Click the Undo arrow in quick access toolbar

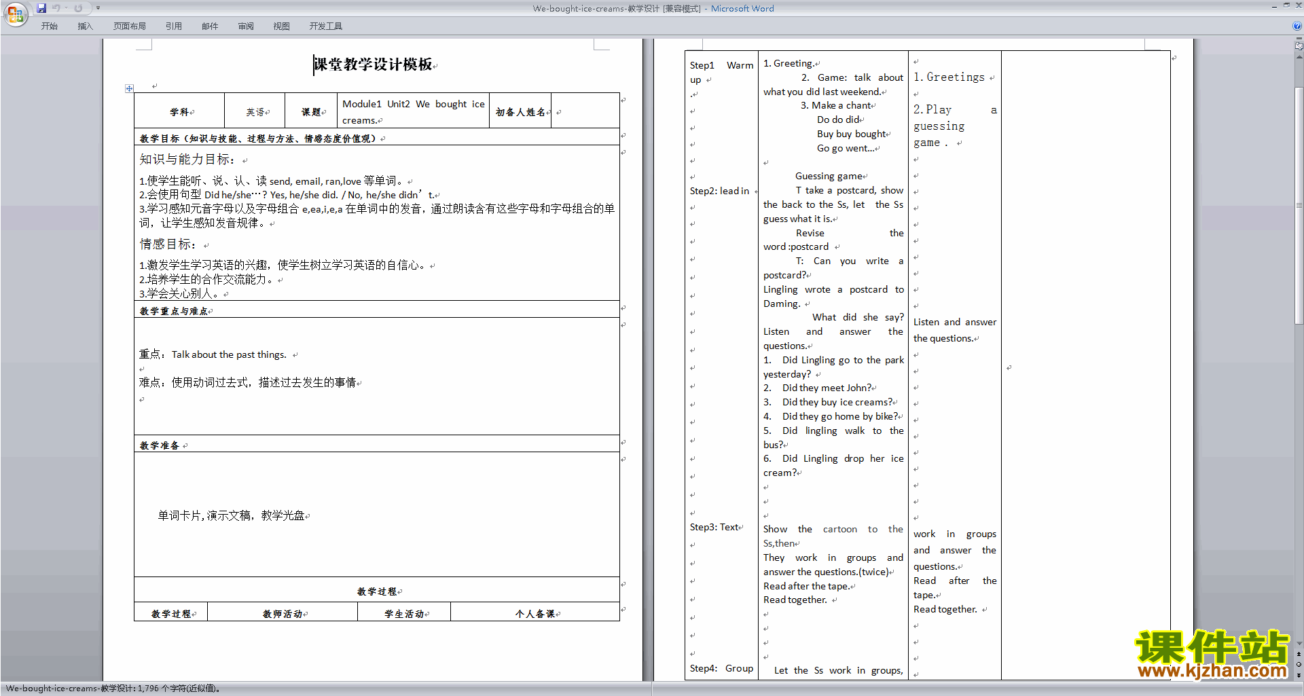[56, 8]
